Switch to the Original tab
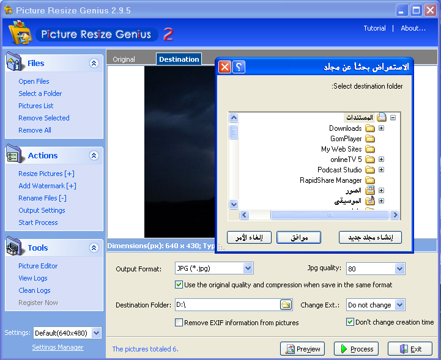This screenshot has height=360, width=441. click(124, 59)
